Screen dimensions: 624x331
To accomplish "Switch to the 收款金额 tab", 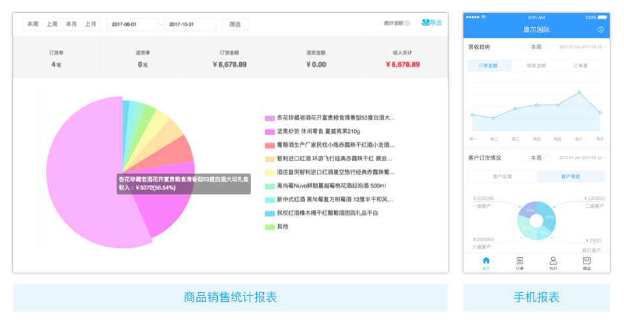I will 536,66.
